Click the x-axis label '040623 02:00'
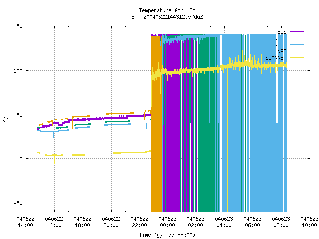Screen dimensions: 319x239 tap(196, 222)
